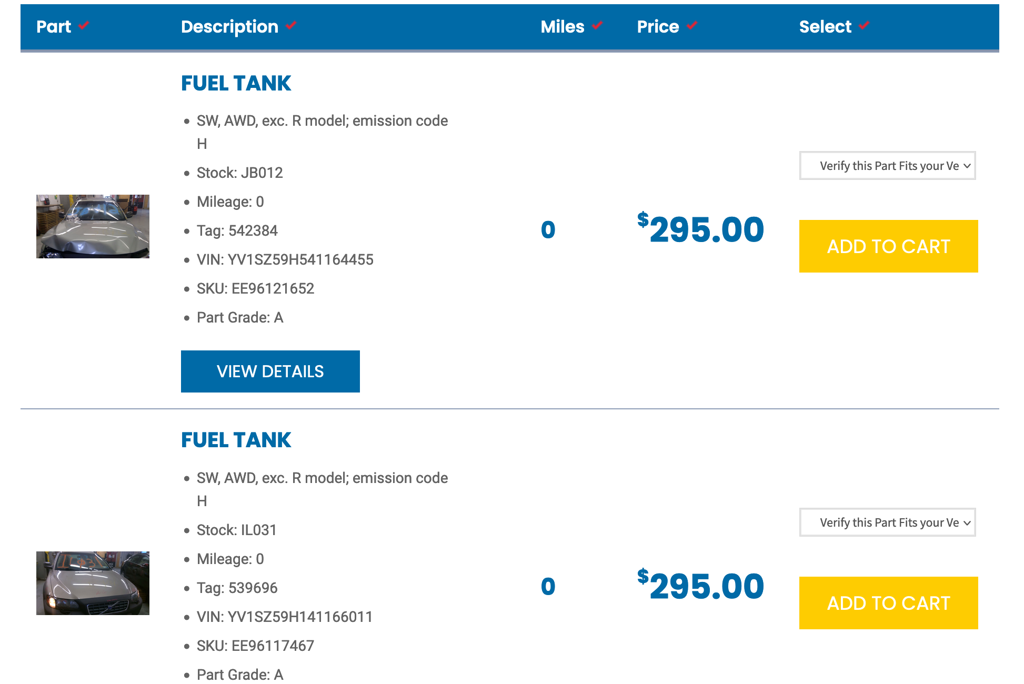The width and height of the screenshot is (1024, 684).
Task: Click the sort checkmark icon beside Select
Action: click(x=864, y=25)
